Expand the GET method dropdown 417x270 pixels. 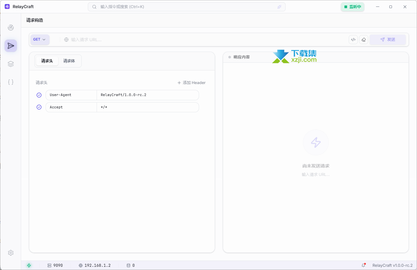(x=40, y=40)
